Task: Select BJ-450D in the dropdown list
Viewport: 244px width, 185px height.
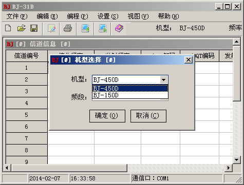Action: pos(130,89)
